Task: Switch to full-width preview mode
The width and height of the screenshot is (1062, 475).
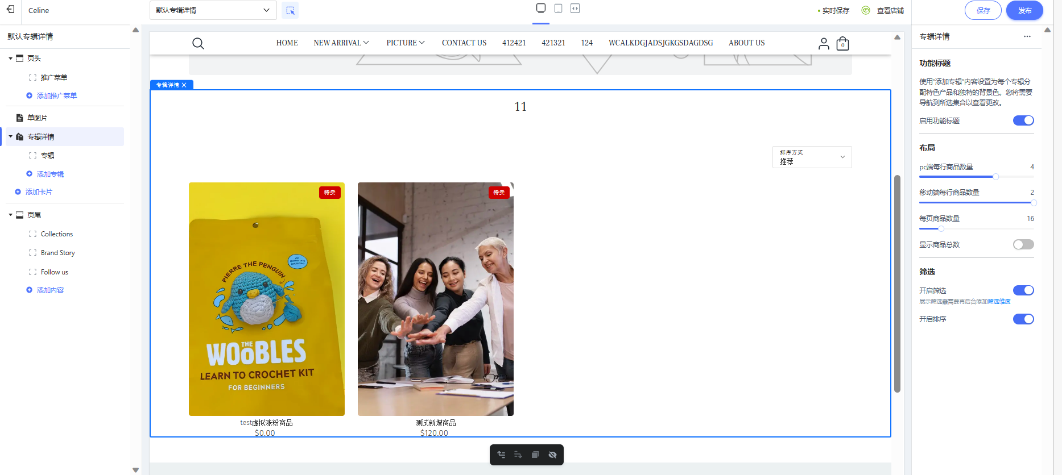Action: click(x=575, y=8)
